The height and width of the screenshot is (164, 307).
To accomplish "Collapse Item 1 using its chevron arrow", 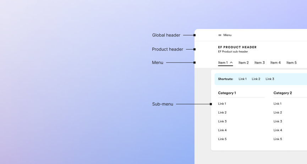I will (231, 63).
